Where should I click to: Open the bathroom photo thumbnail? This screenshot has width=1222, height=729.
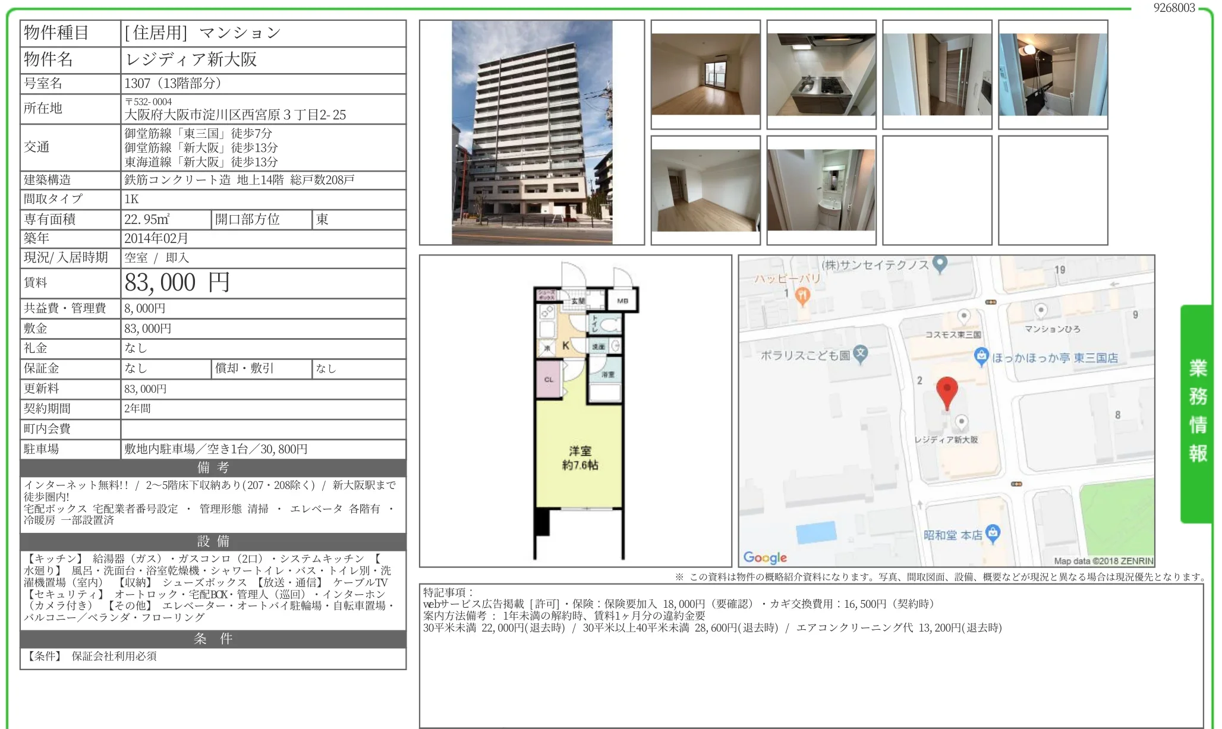(1053, 74)
